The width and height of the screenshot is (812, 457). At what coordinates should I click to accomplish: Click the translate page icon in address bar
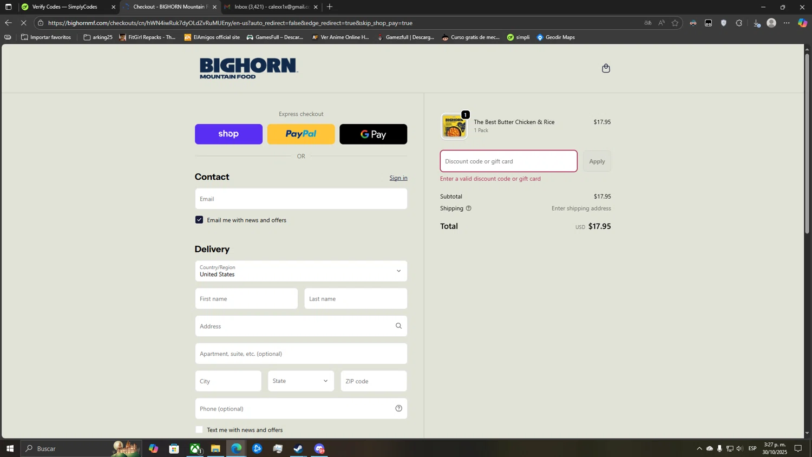coord(647,23)
